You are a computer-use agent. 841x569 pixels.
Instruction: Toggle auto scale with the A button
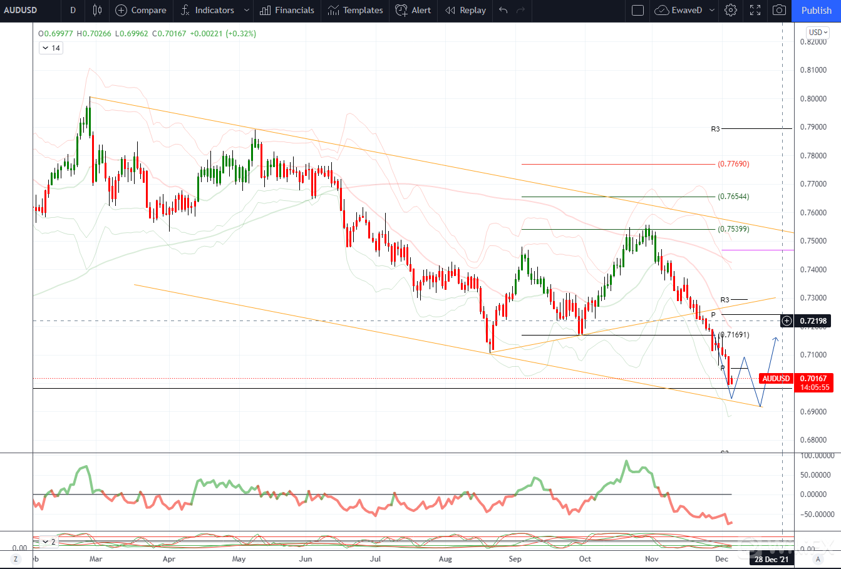(x=817, y=559)
